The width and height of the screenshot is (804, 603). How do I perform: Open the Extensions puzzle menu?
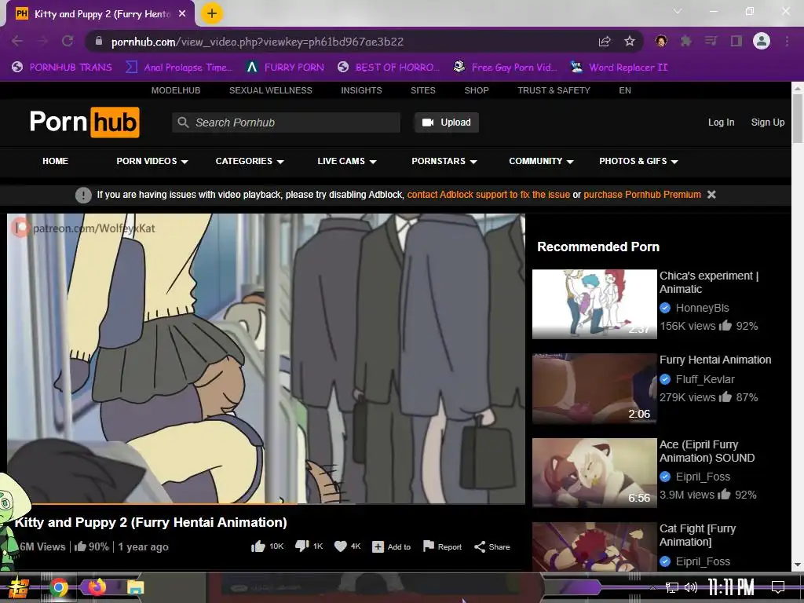pyautogui.click(x=686, y=41)
